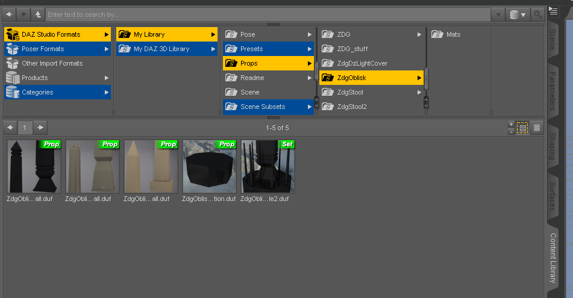Switch to icon grid view
573x298 pixels.
(x=522, y=128)
